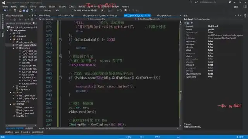Expand the stdafx.h tree node
The image size is (248, 139).
point(13,86)
